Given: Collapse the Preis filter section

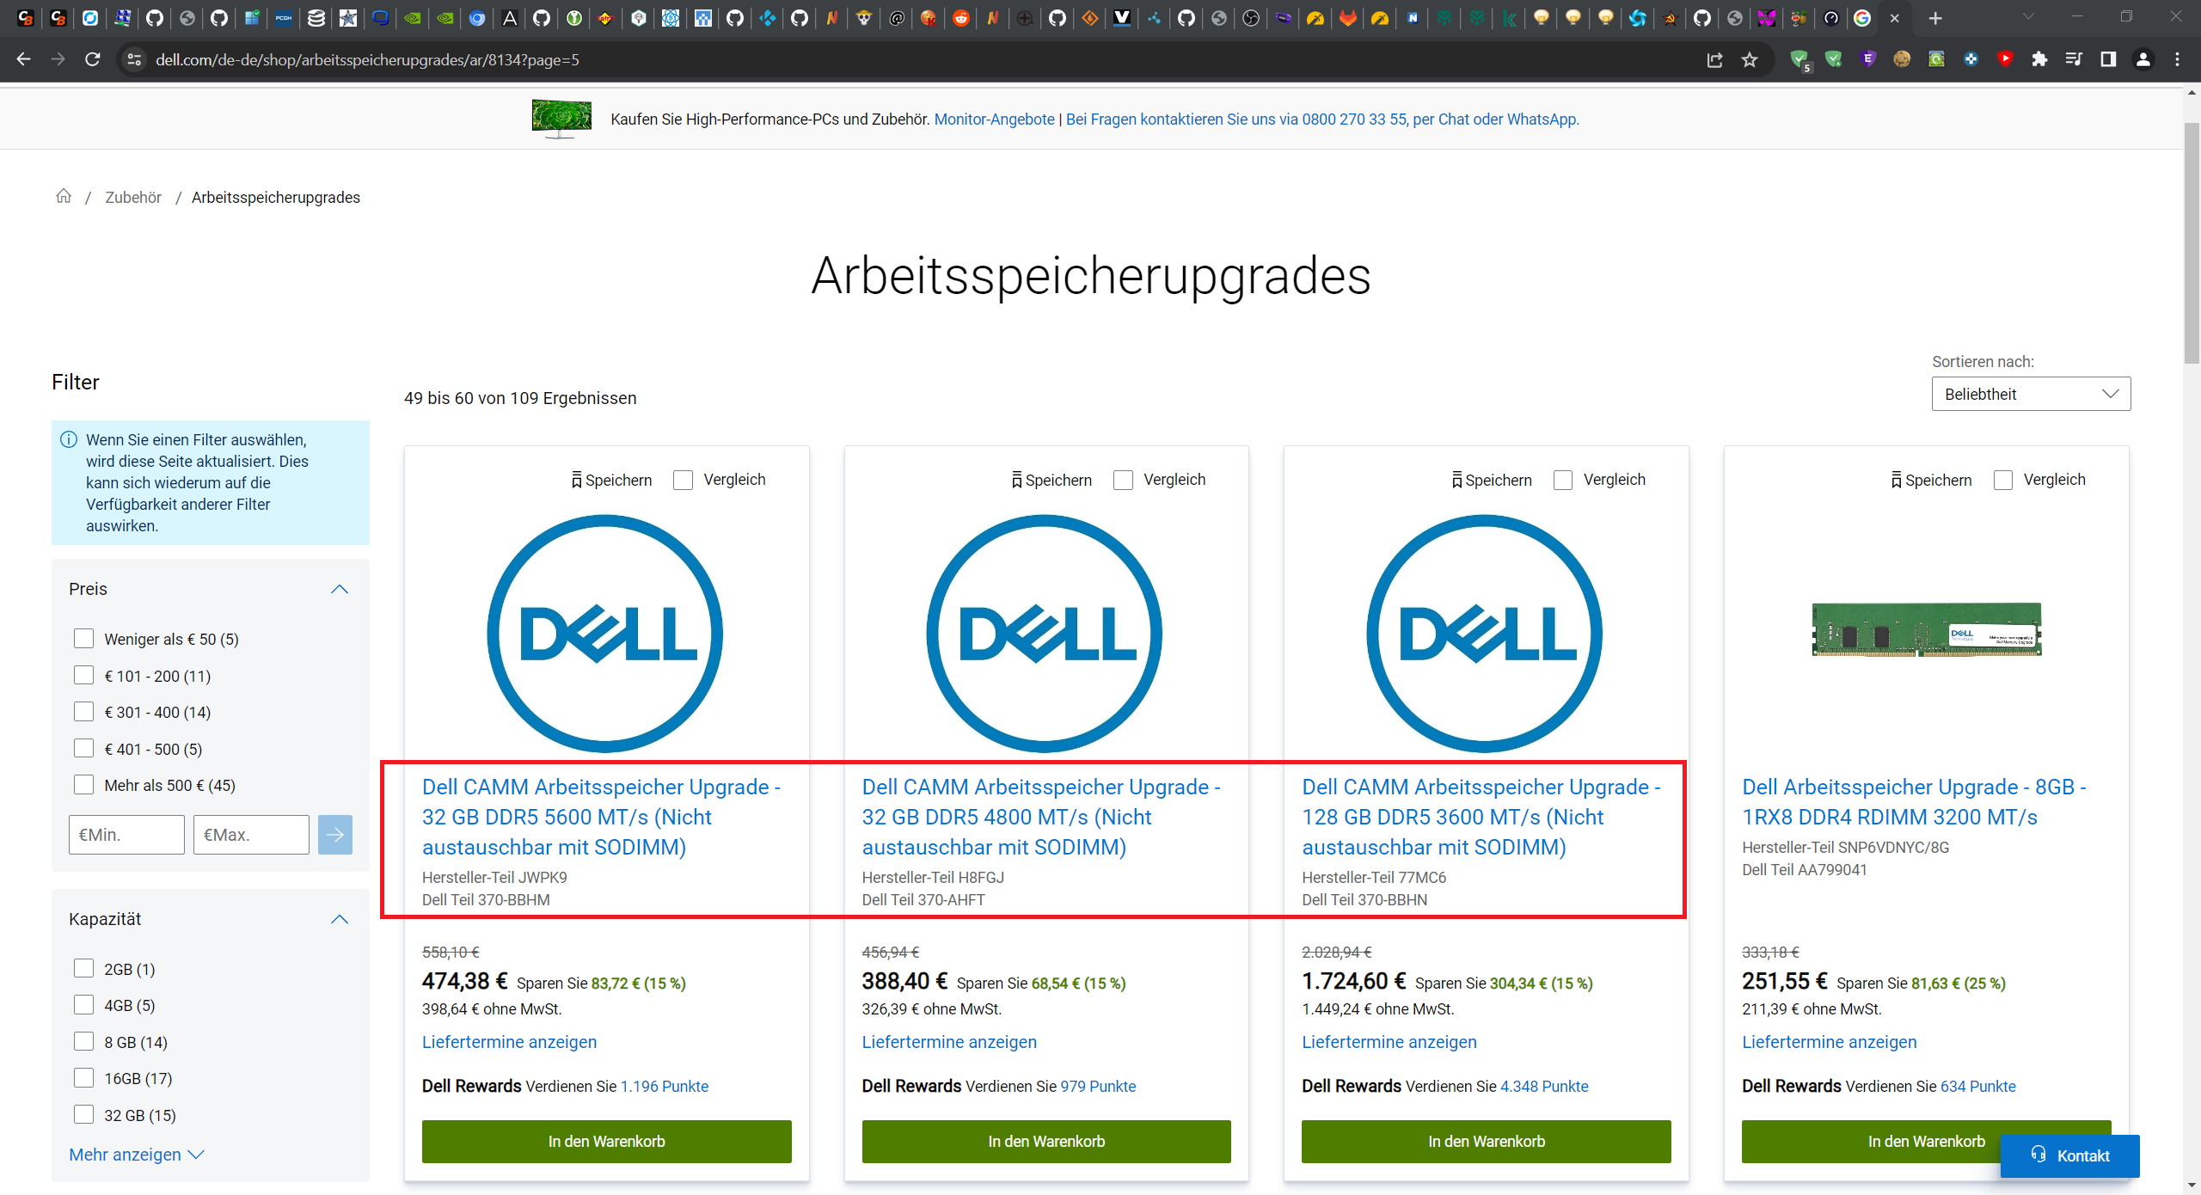Looking at the screenshot, I should (x=340, y=589).
